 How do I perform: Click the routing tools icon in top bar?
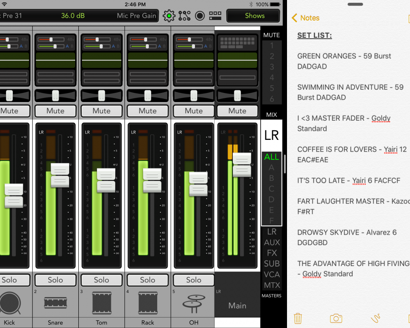click(x=184, y=16)
